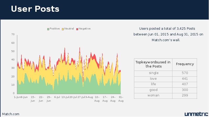The width and height of the screenshot is (209, 117).
Task: Click the User Posts slide title
Action: coord(35,9)
